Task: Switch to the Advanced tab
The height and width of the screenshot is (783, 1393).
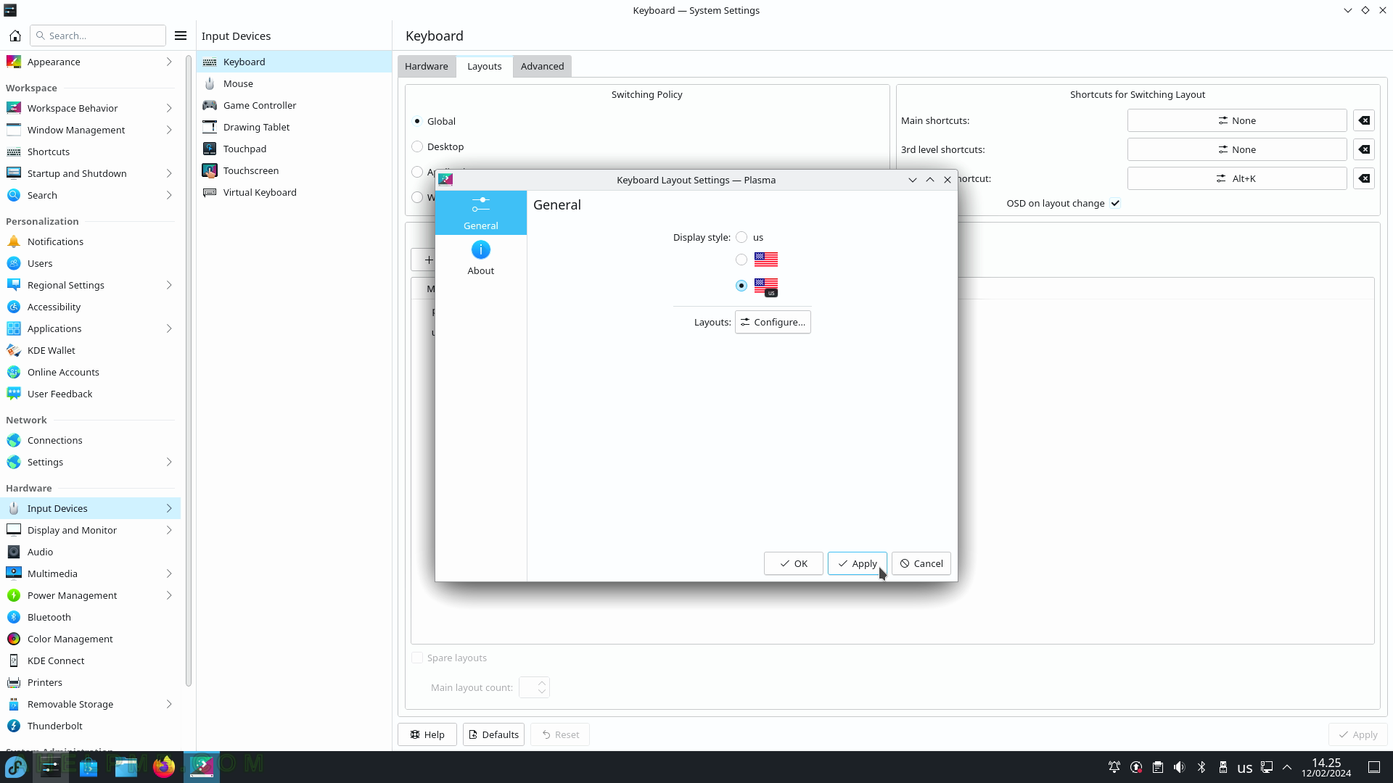Action: coord(542,66)
